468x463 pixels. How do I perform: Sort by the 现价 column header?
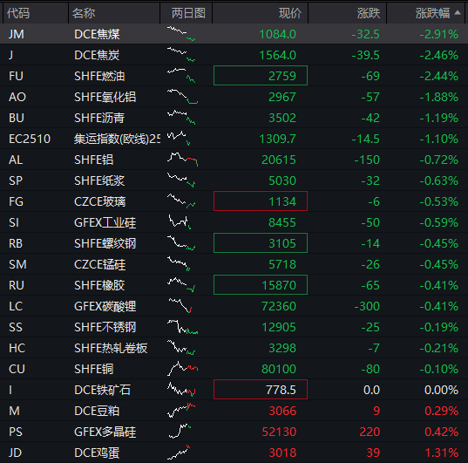(290, 13)
